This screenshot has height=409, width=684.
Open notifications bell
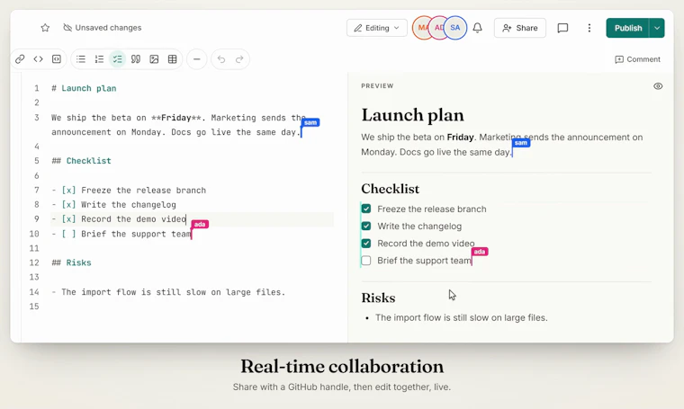click(x=478, y=28)
